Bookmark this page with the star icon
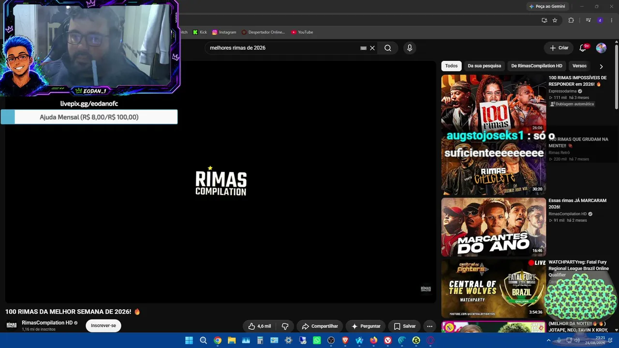619x348 pixels. coord(555,20)
